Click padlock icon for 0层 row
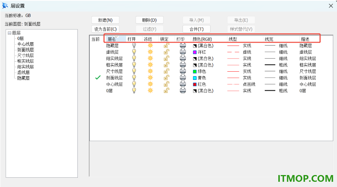Screen dimensions: 337x187 tap(166, 90)
